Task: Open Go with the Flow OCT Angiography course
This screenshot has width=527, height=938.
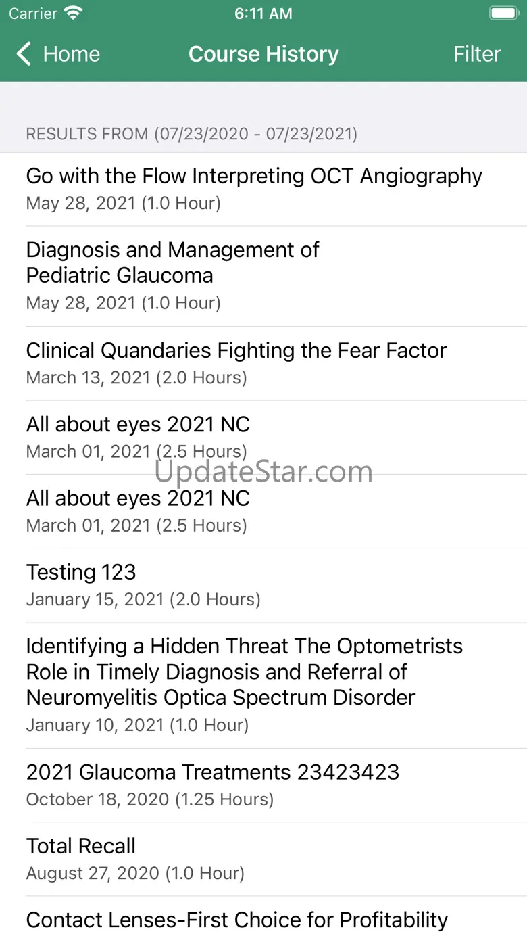Action: point(263,189)
